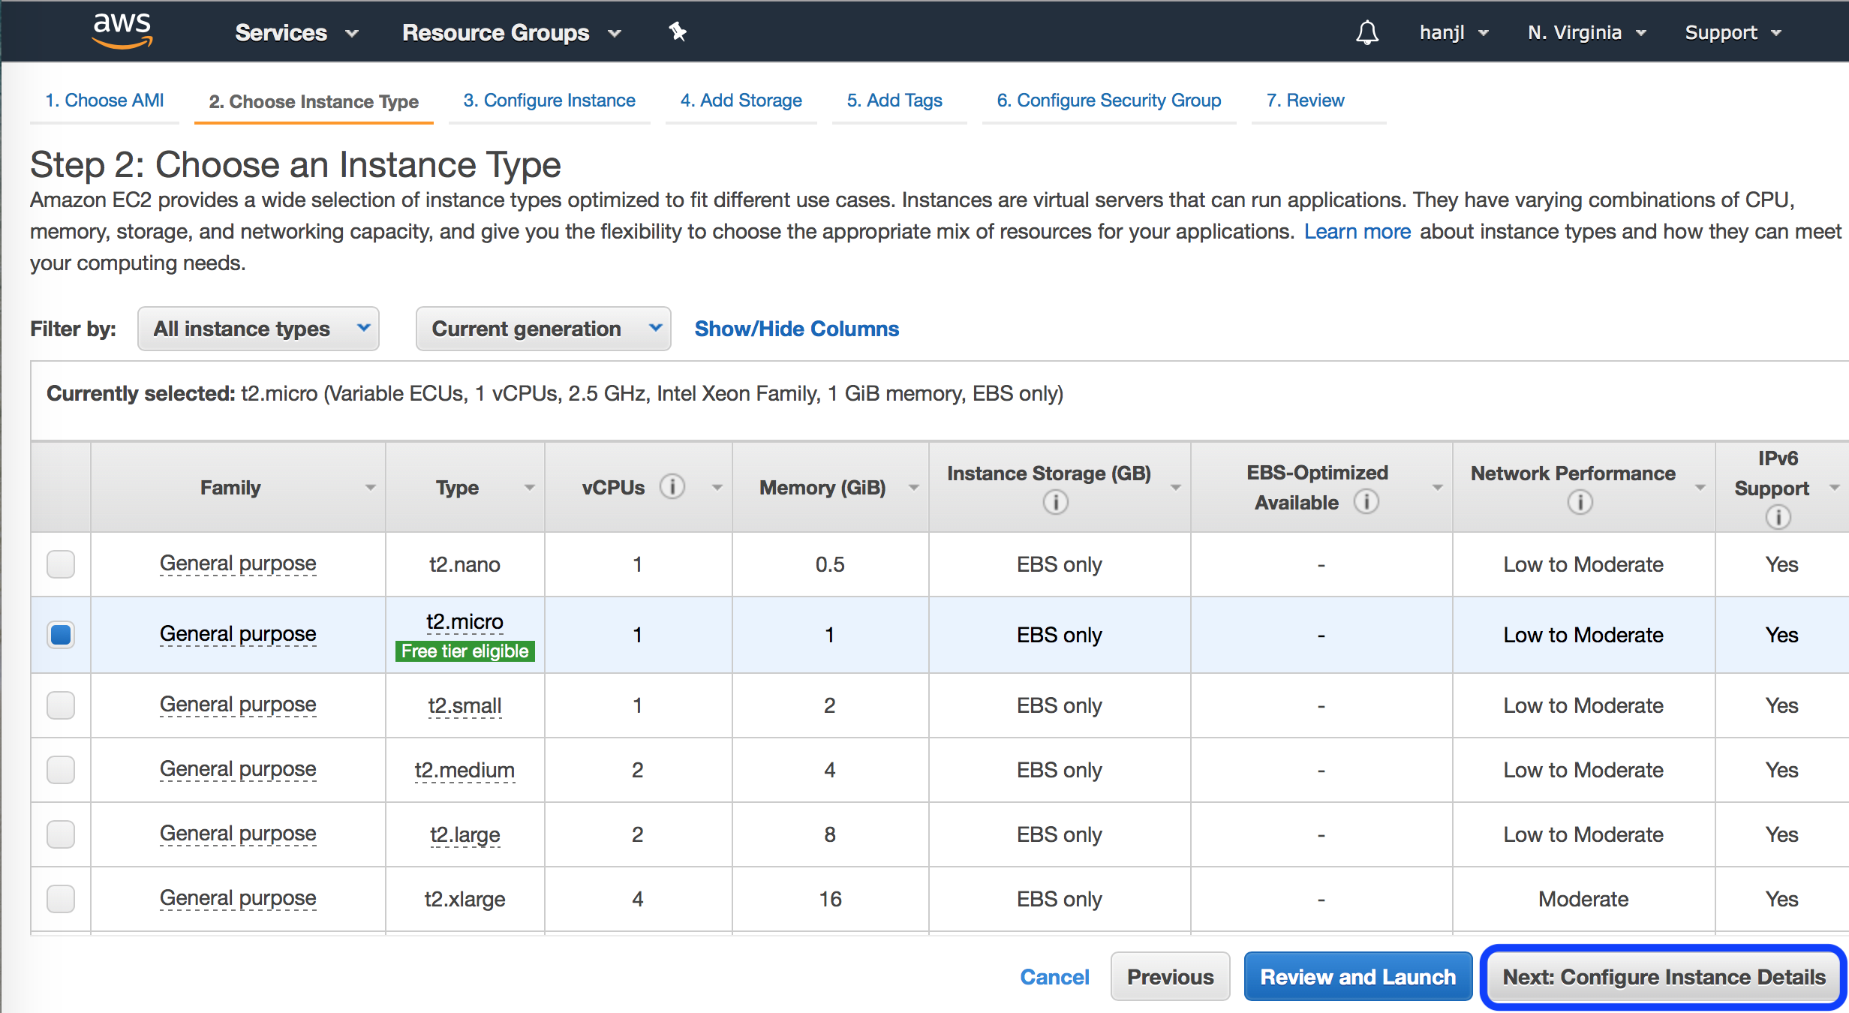The height and width of the screenshot is (1013, 1849).
Task: Click the t2.medium type link
Action: pos(465,770)
